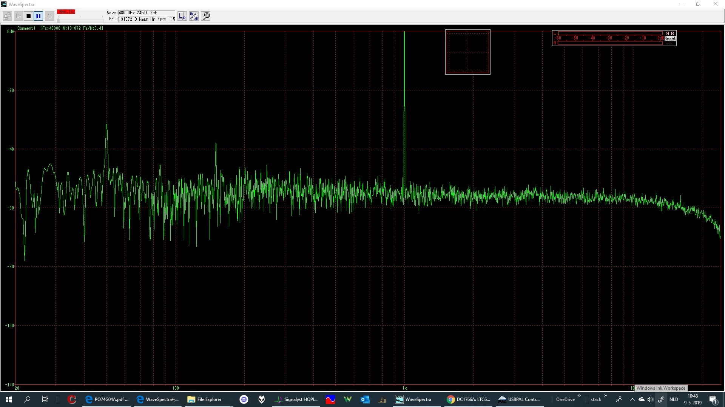Click the R channel level meter bar
The height and width of the screenshot is (407, 725).
click(610, 43)
